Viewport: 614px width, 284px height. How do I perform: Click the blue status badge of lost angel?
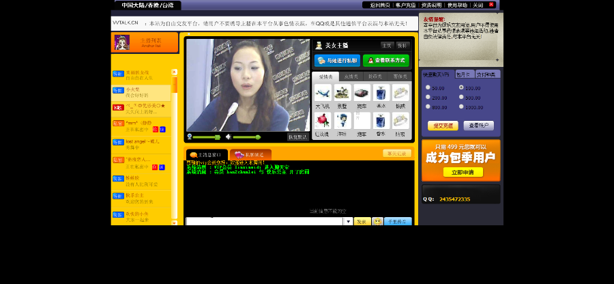[118, 142]
